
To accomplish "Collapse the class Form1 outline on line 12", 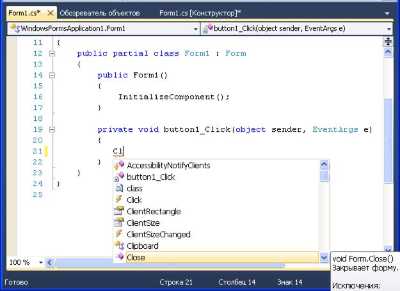I will pyautogui.click(x=52, y=54).
